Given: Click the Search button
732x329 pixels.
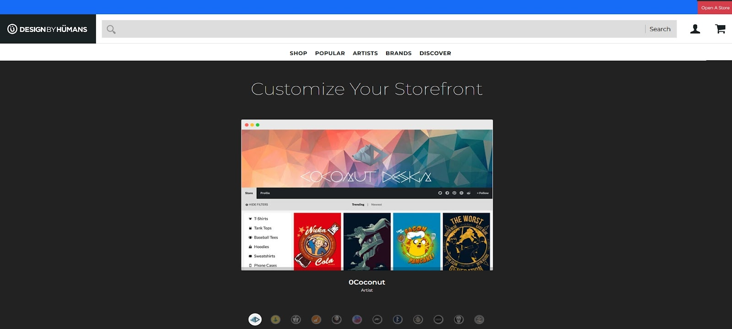Looking at the screenshot, I should coord(660,29).
